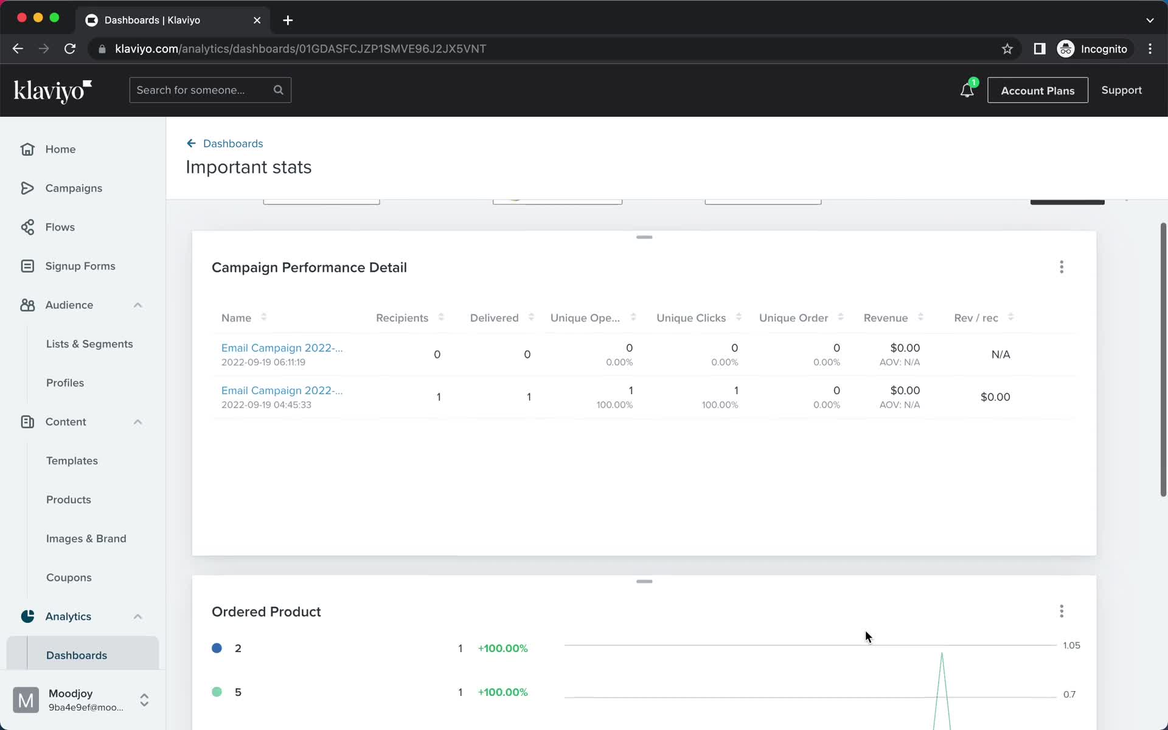This screenshot has height=730, width=1168.
Task: Open Images & Brand in sidebar
Action: pos(86,538)
